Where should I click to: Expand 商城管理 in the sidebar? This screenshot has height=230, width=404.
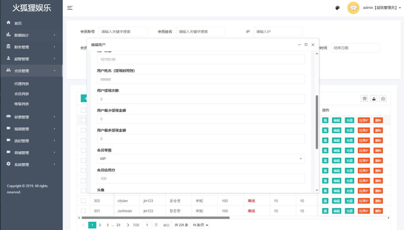pos(31,153)
